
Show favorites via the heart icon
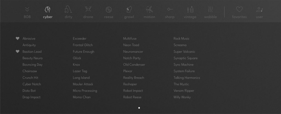click(239, 9)
